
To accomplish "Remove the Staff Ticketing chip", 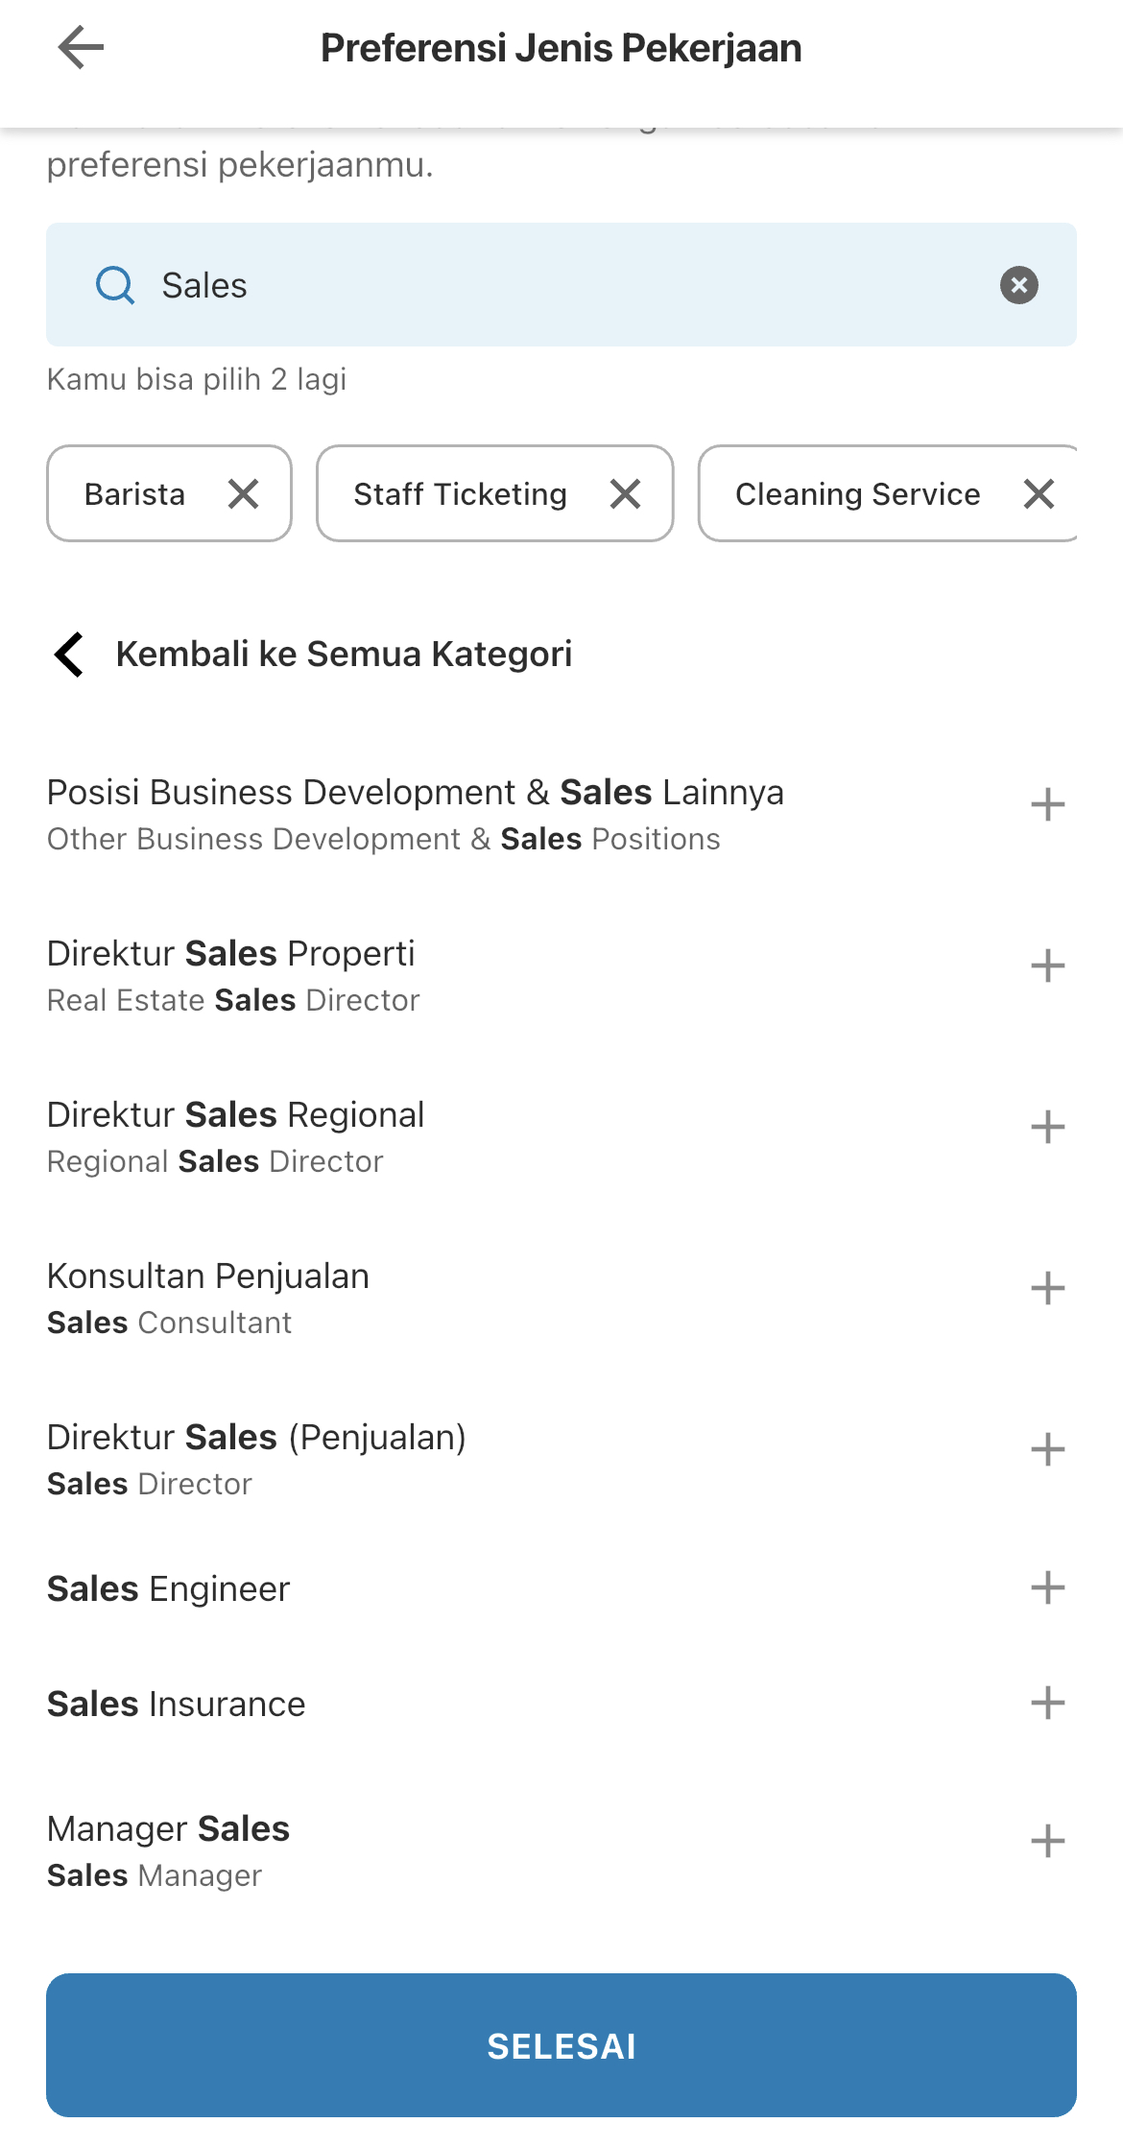I will (x=625, y=494).
